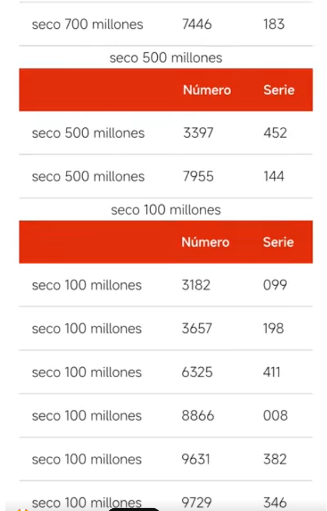Viewport: 327px width, 511px height.
Task: Click the second red Serie column header
Action: coord(278,242)
